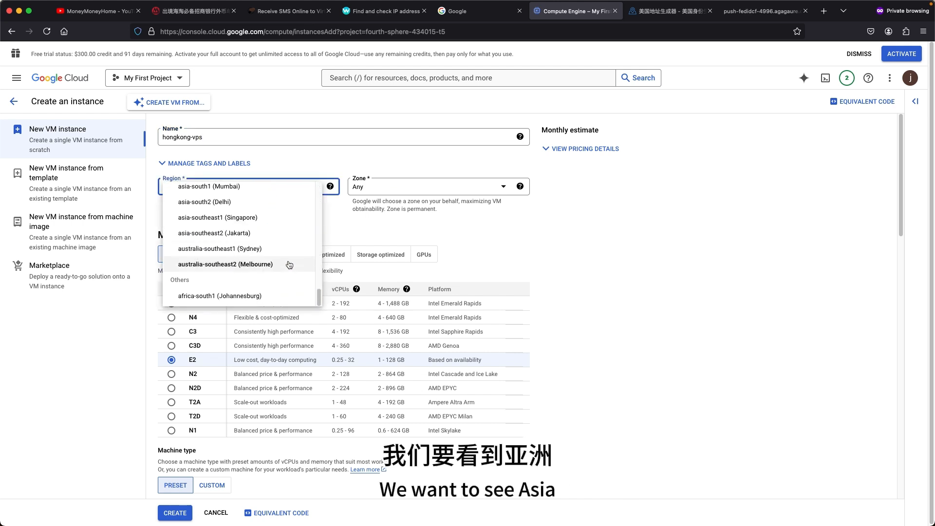Open the help question mark menu
The width and height of the screenshot is (935, 526).
[x=868, y=78]
